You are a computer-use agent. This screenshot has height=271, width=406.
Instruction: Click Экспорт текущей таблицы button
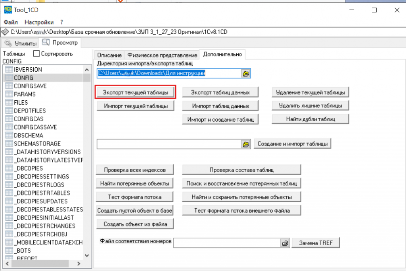pos(136,92)
